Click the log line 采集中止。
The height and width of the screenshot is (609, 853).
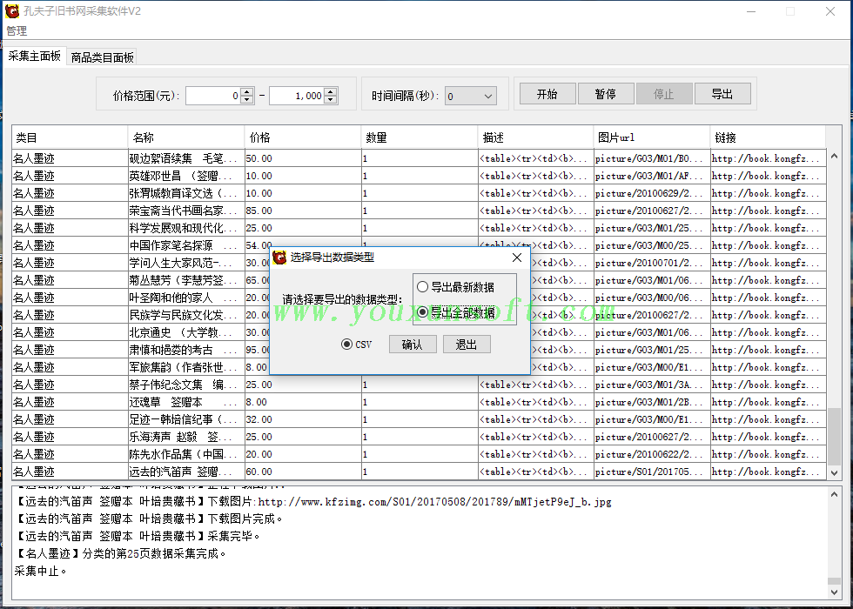pyautogui.click(x=41, y=571)
